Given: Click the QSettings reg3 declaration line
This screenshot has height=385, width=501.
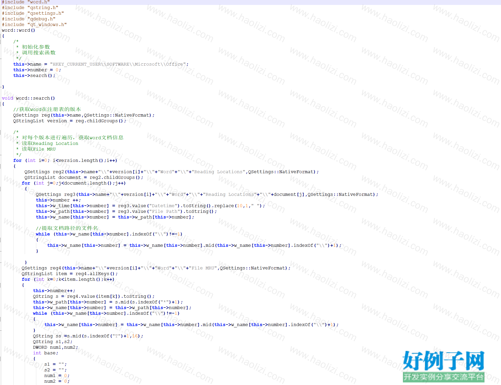Looking at the screenshot, I should pyautogui.click(x=207, y=195).
